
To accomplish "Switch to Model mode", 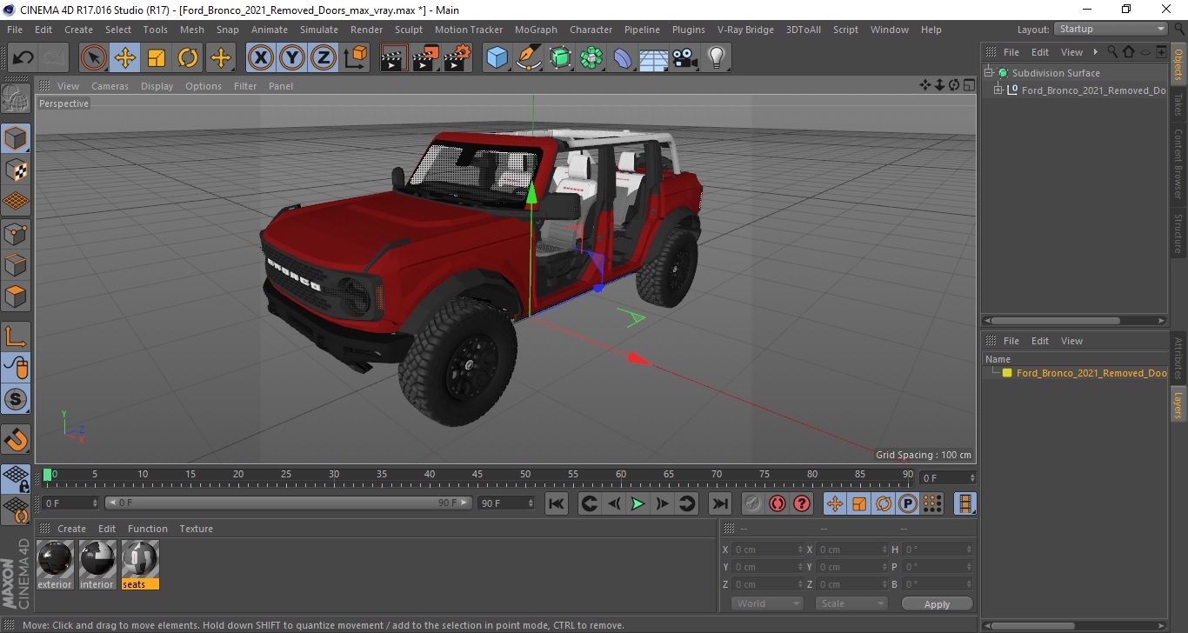I will coord(16,138).
